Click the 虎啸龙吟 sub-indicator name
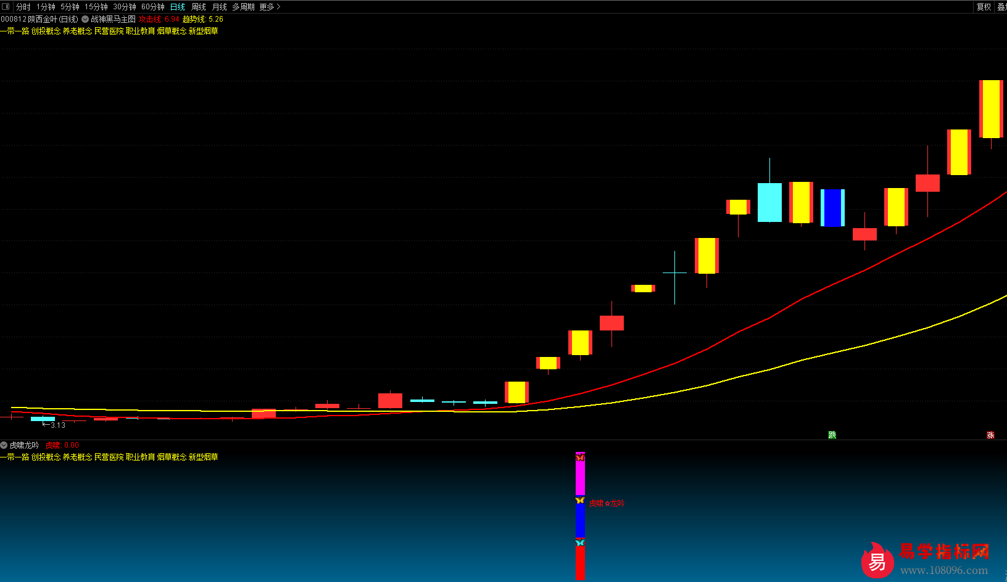The height and width of the screenshot is (582, 1007). 25,445
